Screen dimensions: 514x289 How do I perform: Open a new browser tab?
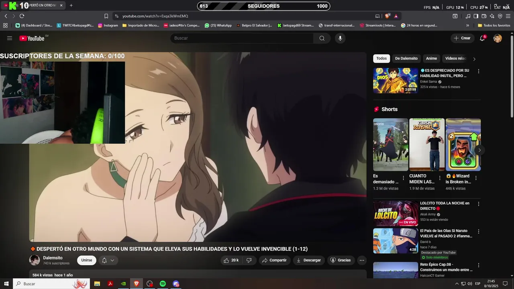71,5
